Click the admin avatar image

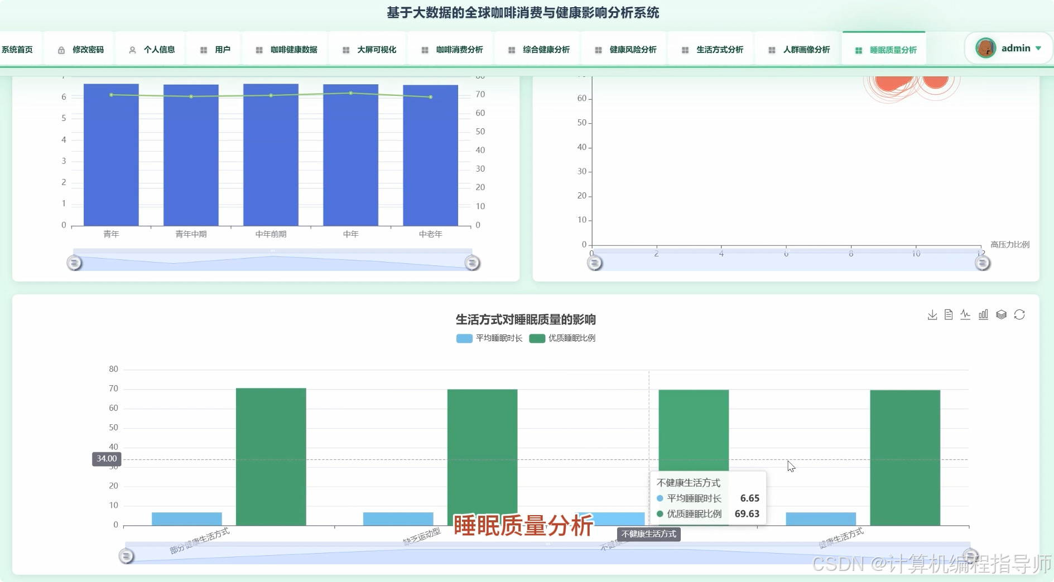click(986, 48)
